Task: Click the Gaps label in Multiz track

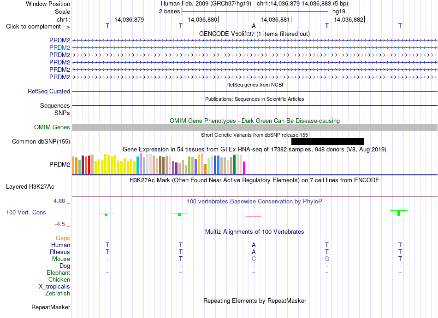Action: (x=63, y=238)
